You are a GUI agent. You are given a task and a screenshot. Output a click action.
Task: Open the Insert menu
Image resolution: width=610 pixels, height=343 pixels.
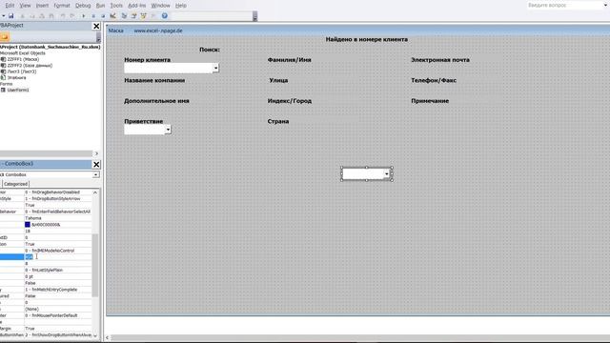[42, 6]
